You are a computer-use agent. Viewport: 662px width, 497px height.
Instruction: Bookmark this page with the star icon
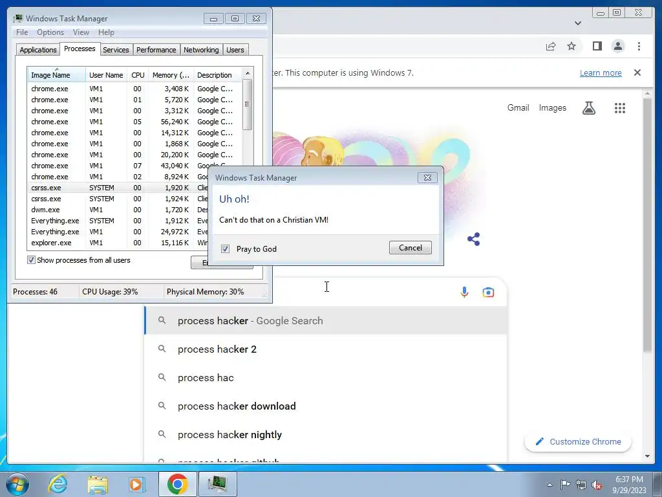(571, 46)
